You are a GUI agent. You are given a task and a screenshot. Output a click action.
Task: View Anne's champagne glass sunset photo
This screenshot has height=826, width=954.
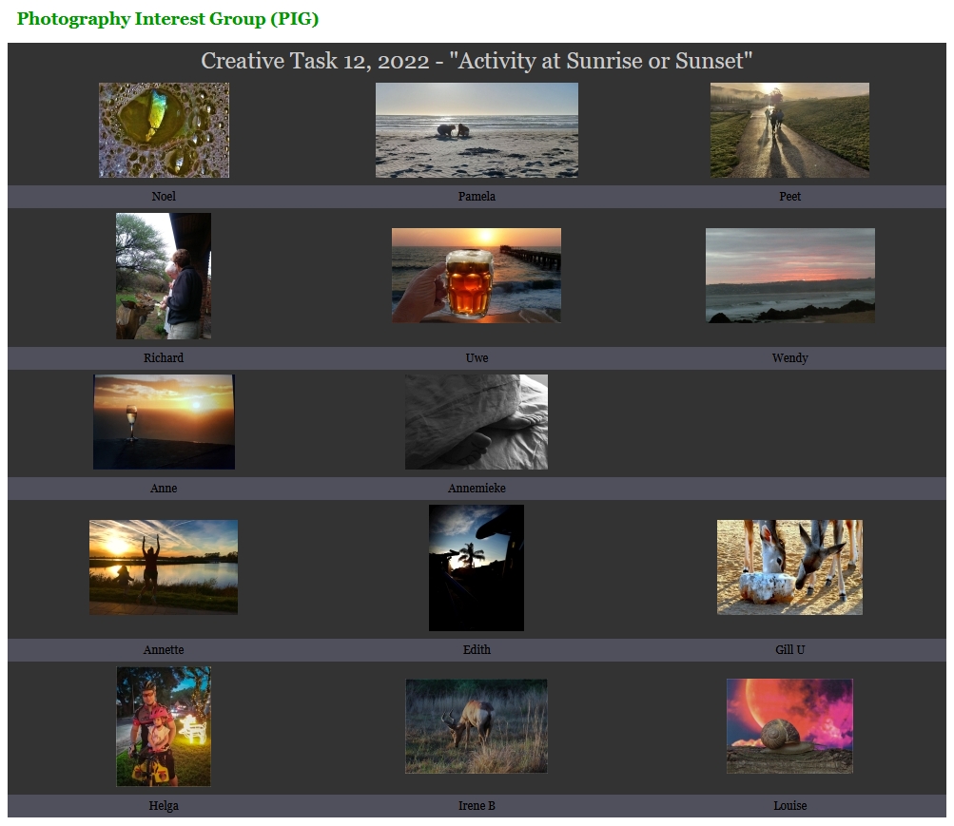click(x=164, y=422)
